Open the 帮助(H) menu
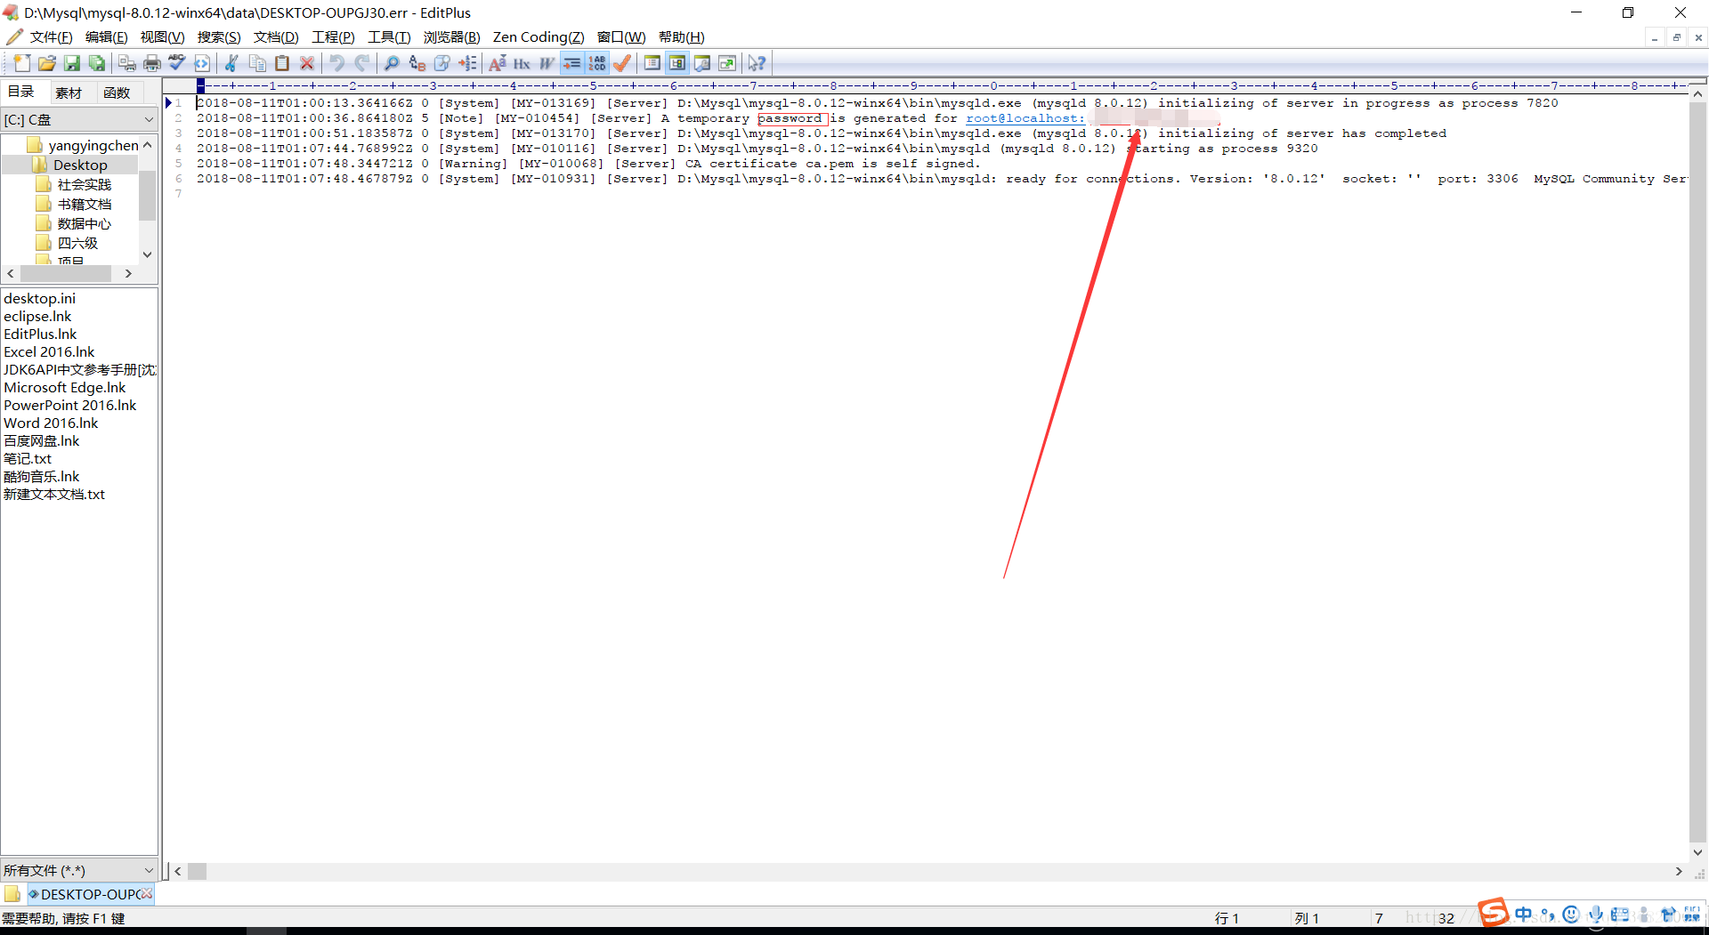The height and width of the screenshot is (935, 1709). pyautogui.click(x=681, y=36)
